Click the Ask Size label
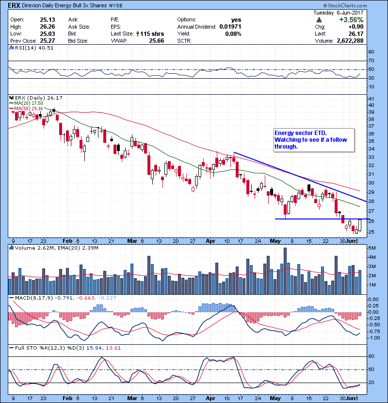This screenshot has width=388, height=403. 79,27
